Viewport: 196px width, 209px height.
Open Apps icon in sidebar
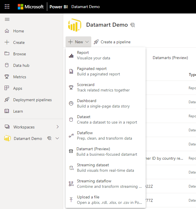click(x=7, y=88)
